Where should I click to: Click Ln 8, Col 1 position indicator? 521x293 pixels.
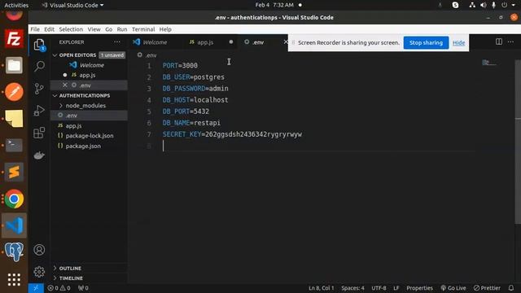322,288
